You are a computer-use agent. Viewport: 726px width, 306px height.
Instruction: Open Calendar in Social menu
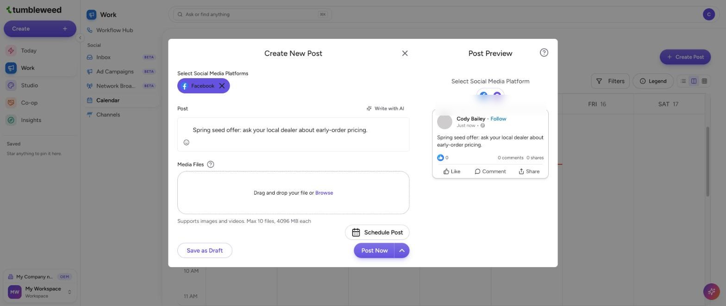click(x=121, y=100)
